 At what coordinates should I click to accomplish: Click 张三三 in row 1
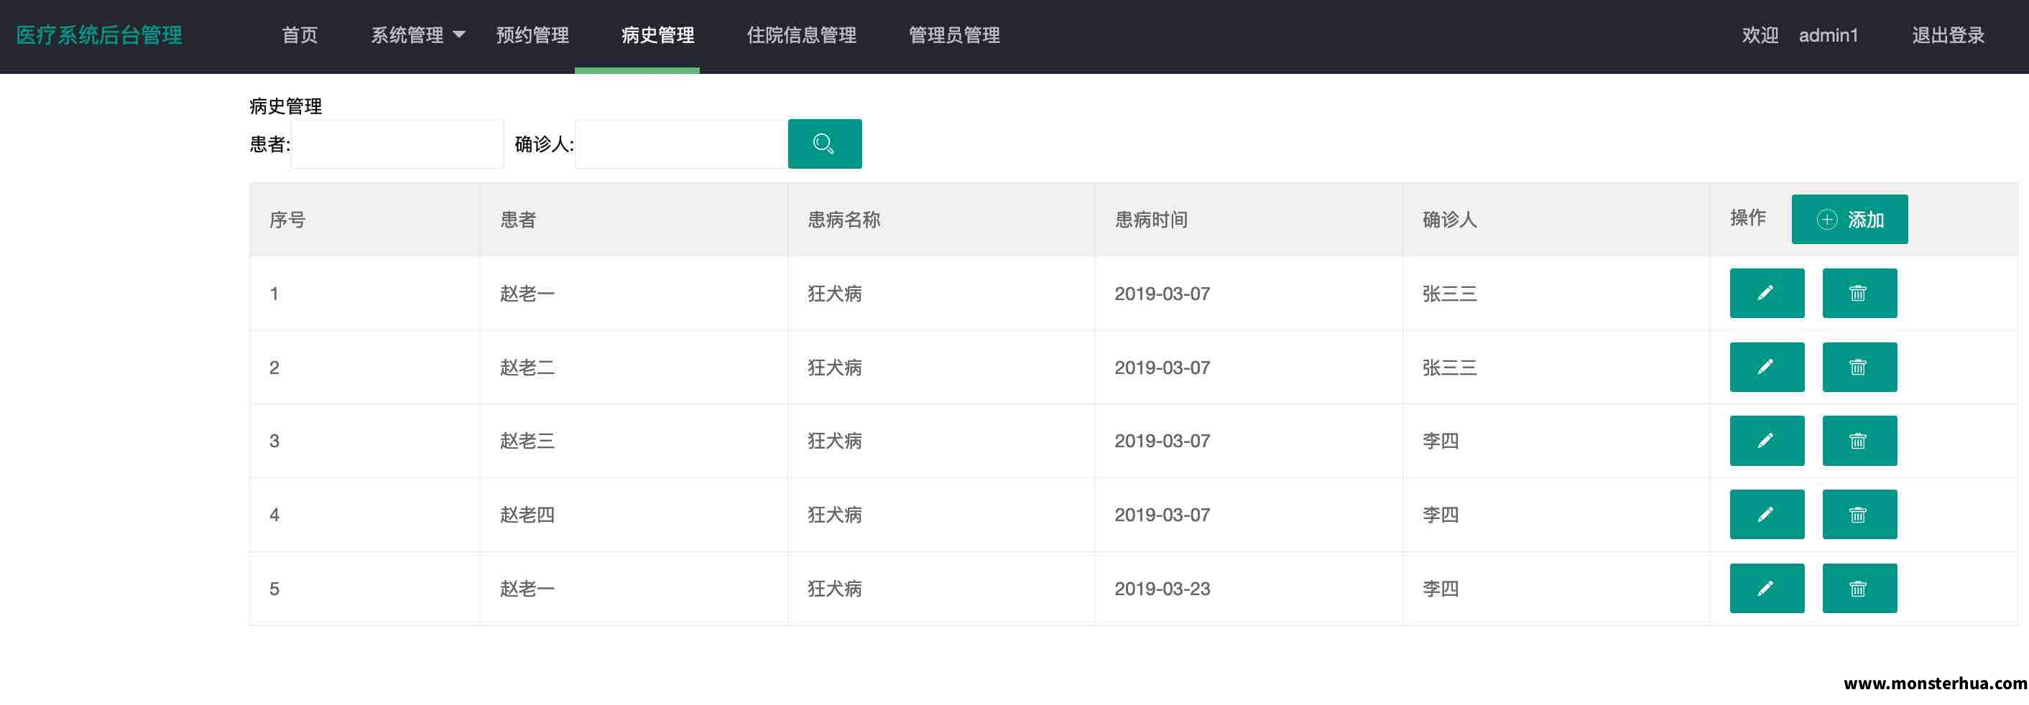click(1449, 294)
